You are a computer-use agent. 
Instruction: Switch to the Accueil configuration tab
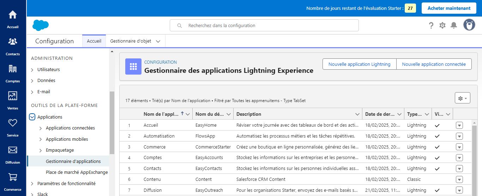click(94, 41)
